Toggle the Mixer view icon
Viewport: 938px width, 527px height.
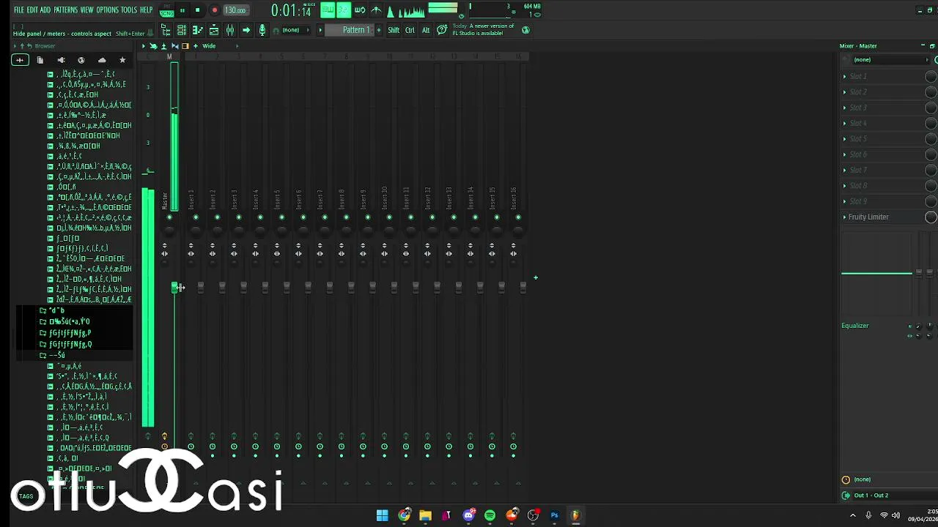tap(230, 30)
